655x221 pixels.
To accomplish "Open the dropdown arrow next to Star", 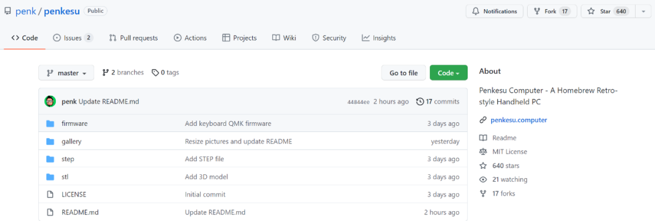I will point(642,12).
